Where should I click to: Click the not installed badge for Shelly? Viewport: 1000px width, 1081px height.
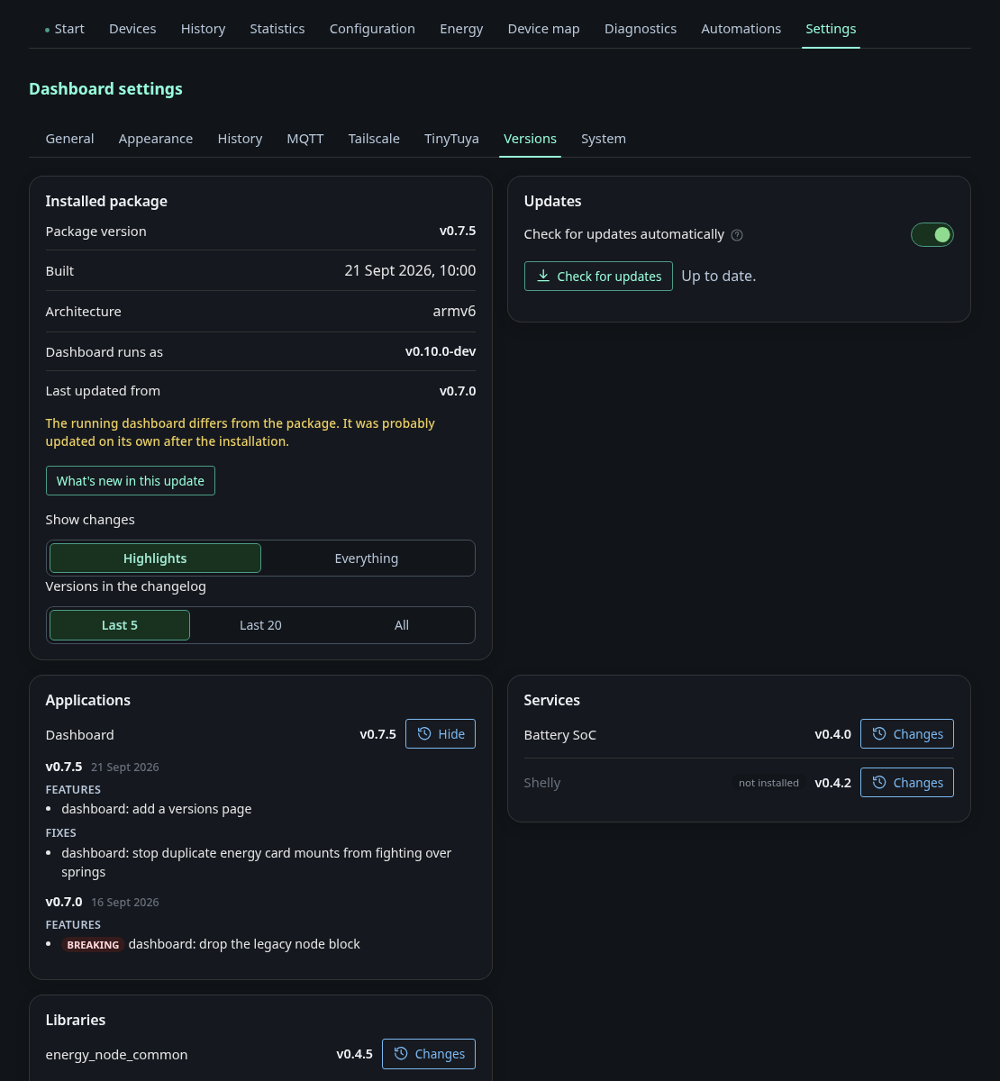pyautogui.click(x=768, y=783)
